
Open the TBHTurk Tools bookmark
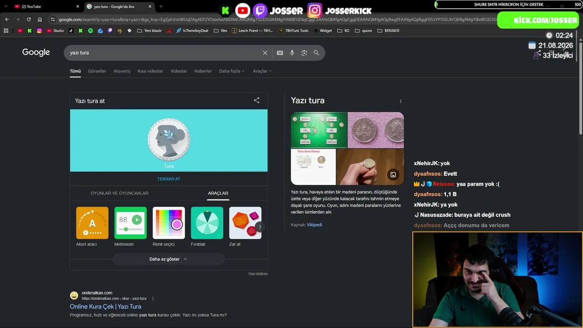tap(293, 31)
